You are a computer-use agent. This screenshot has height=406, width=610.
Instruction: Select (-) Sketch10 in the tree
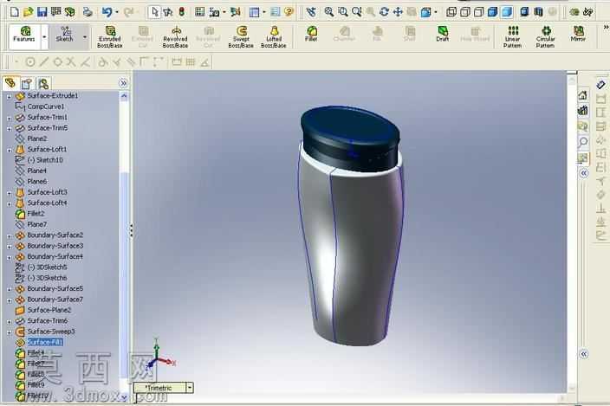click(45, 160)
